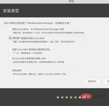Click the description about creating partitions yourself
Image resolution: width=109 pixels, height=106 pixels.
[40, 74]
